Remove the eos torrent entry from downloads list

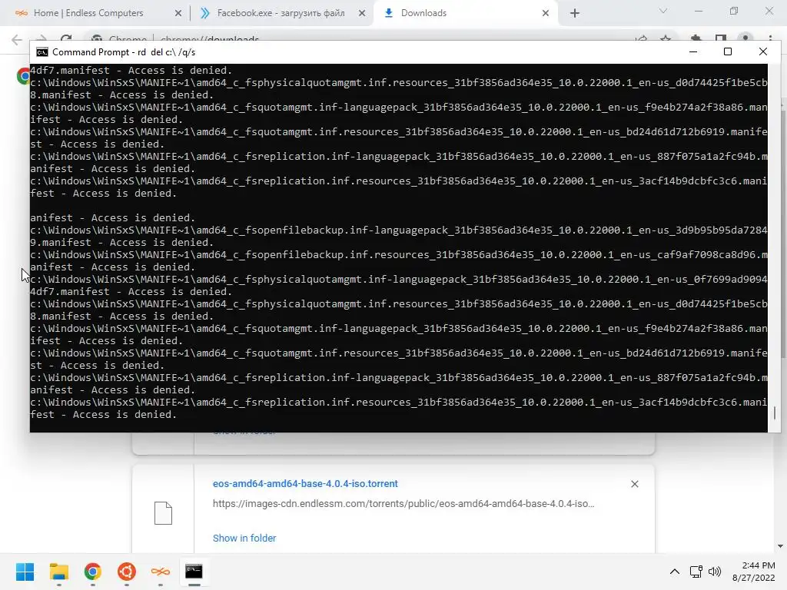(634, 484)
